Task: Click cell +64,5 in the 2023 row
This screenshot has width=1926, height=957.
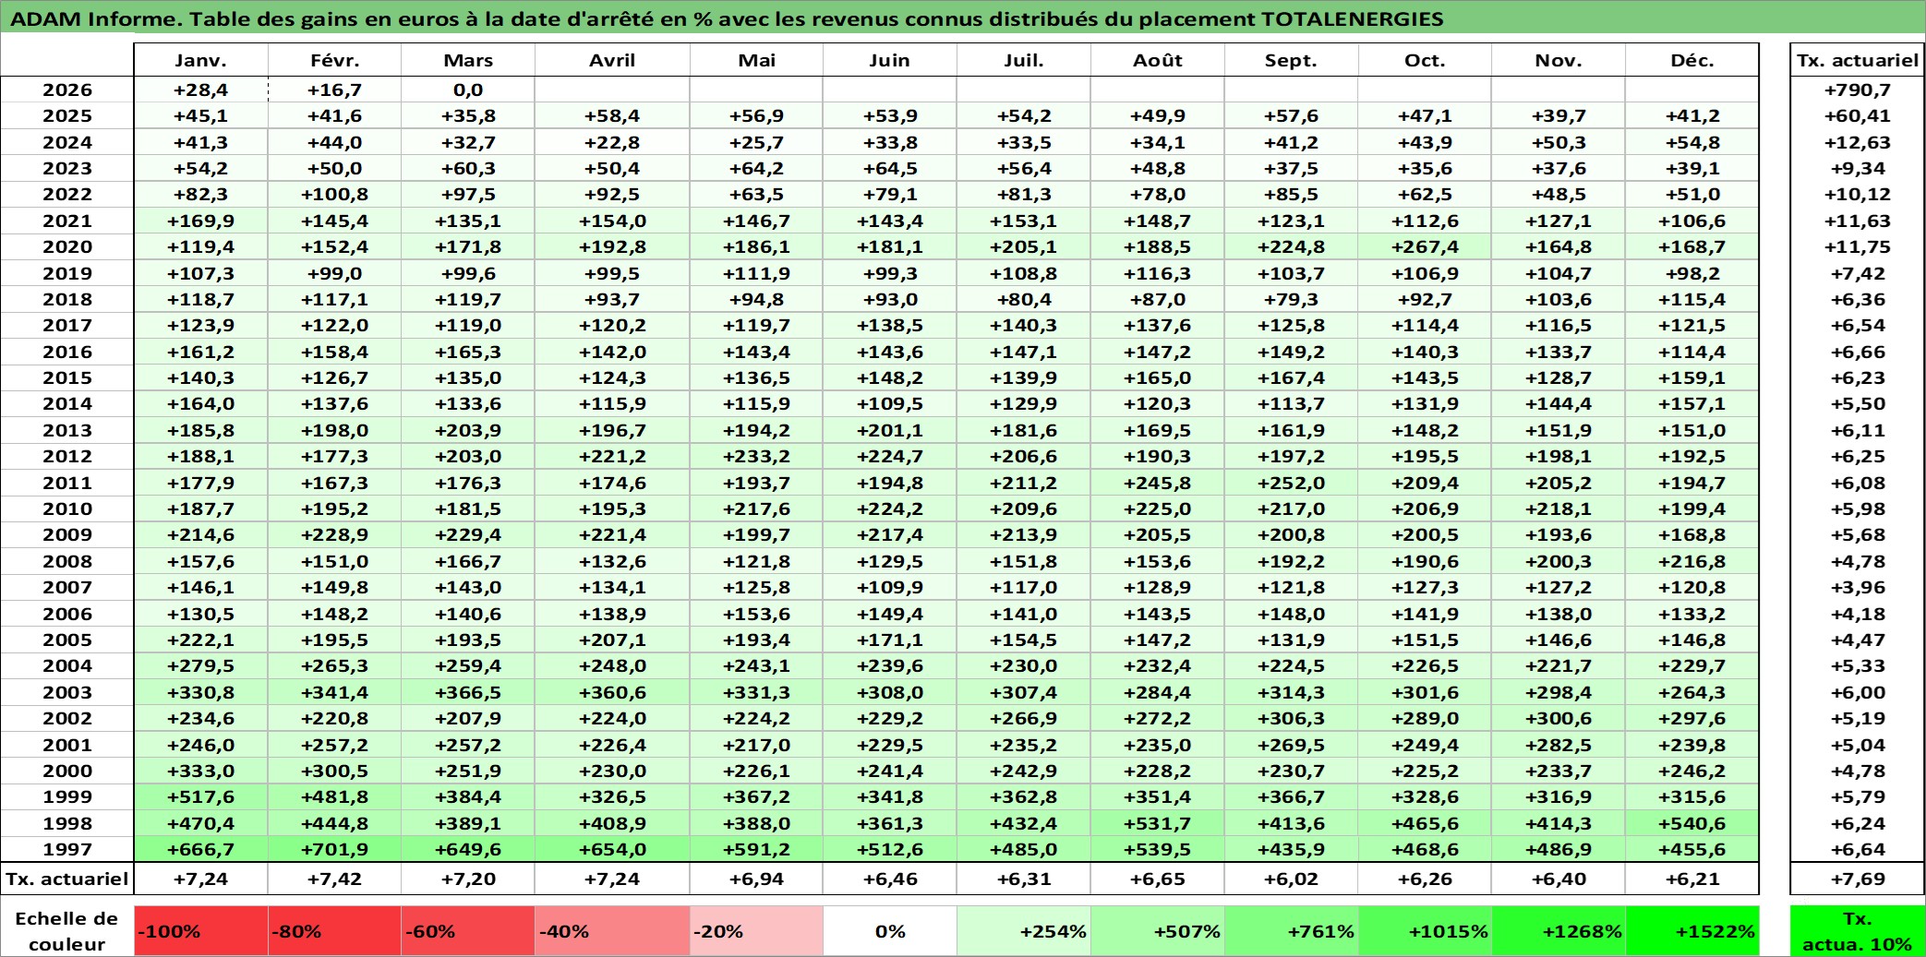Action: coord(890,168)
